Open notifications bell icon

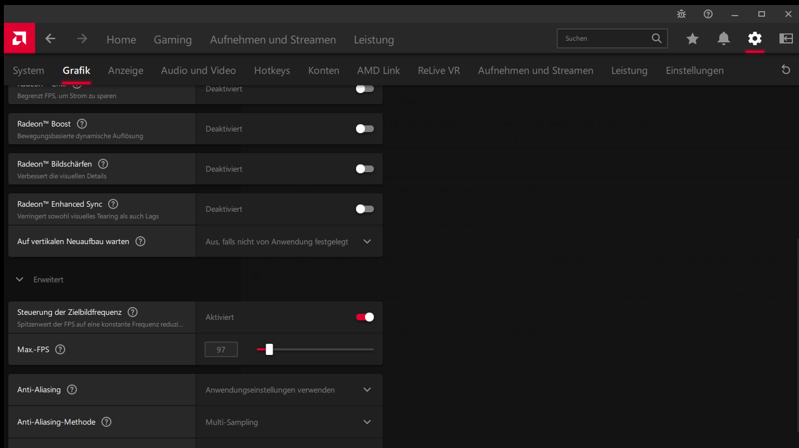[724, 38]
